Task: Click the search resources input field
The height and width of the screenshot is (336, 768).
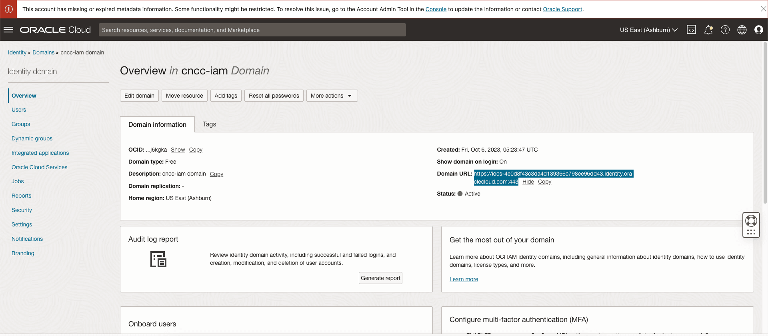Action: point(252,30)
